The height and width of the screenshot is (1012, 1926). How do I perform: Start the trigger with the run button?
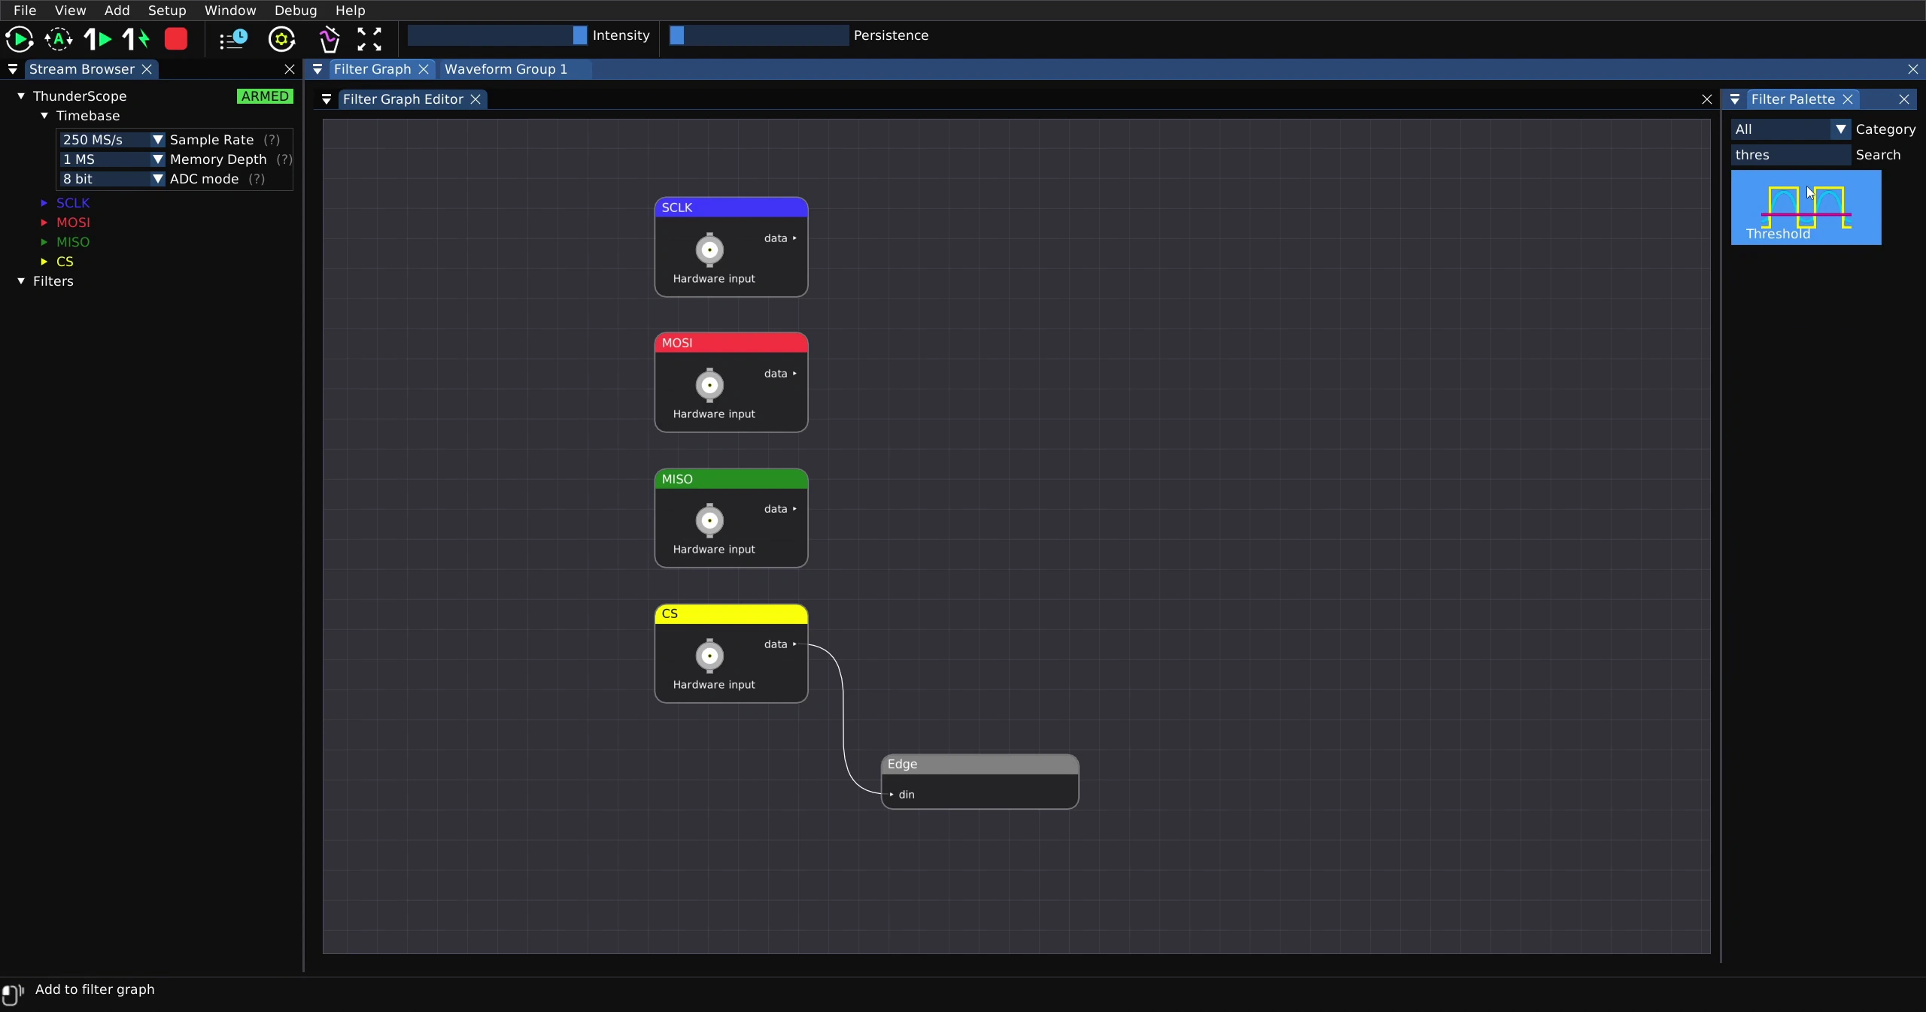pyautogui.click(x=20, y=39)
